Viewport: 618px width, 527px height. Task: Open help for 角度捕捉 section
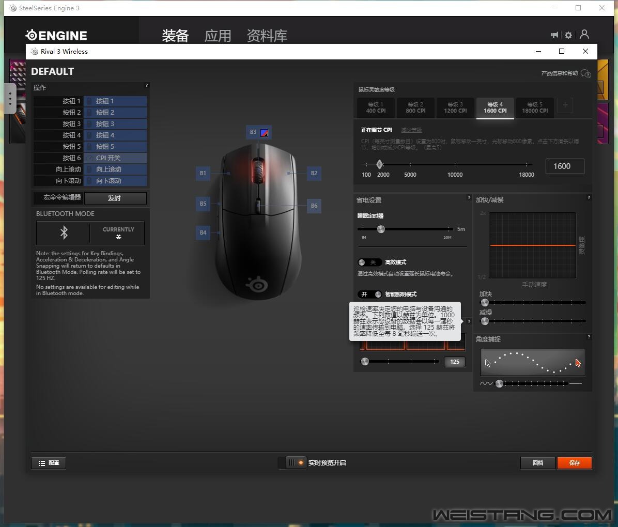coord(589,337)
